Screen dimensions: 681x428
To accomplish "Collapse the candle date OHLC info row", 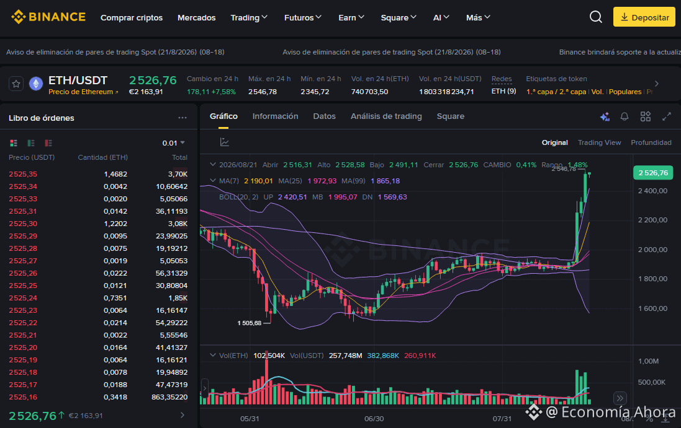I will coord(212,165).
